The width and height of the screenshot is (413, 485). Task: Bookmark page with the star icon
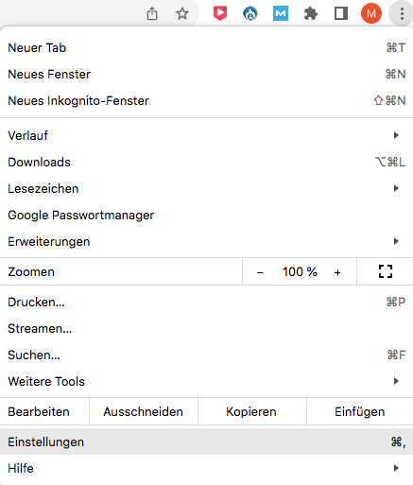coord(182,13)
